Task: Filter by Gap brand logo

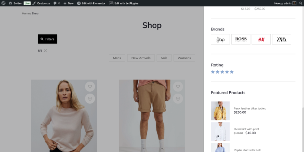Action: pos(220,39)
